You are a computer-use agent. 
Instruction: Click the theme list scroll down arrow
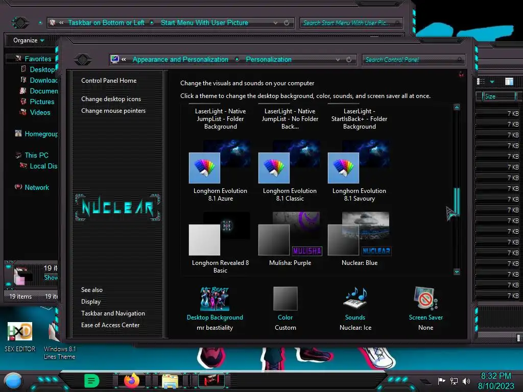click(457, 272)
